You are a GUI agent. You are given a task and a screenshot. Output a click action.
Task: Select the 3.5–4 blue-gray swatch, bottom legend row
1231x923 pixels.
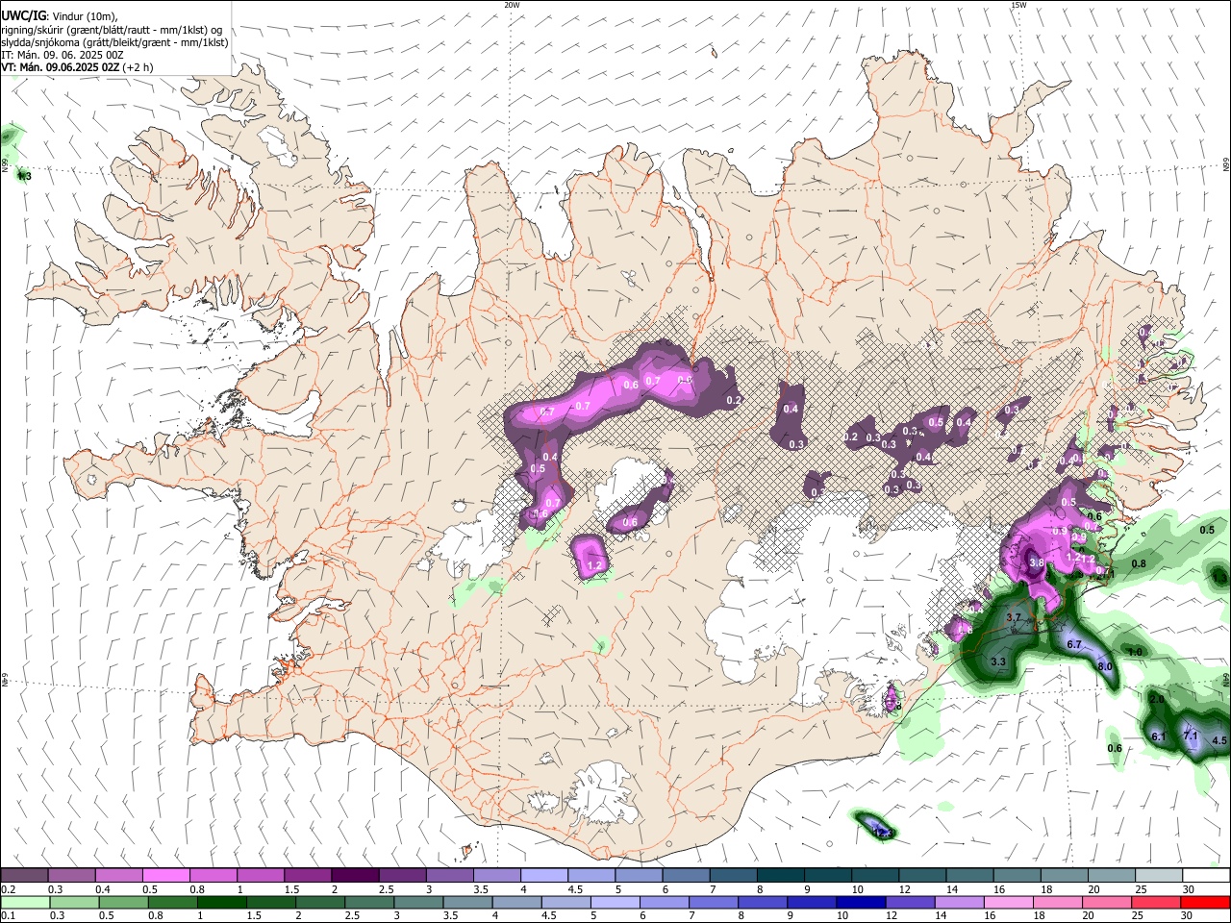[467, 903]
